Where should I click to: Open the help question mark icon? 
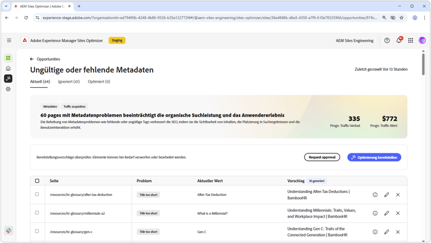387,40
